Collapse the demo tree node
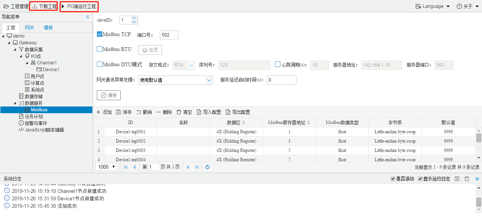482x223 pixels. (x=3, y=36)
